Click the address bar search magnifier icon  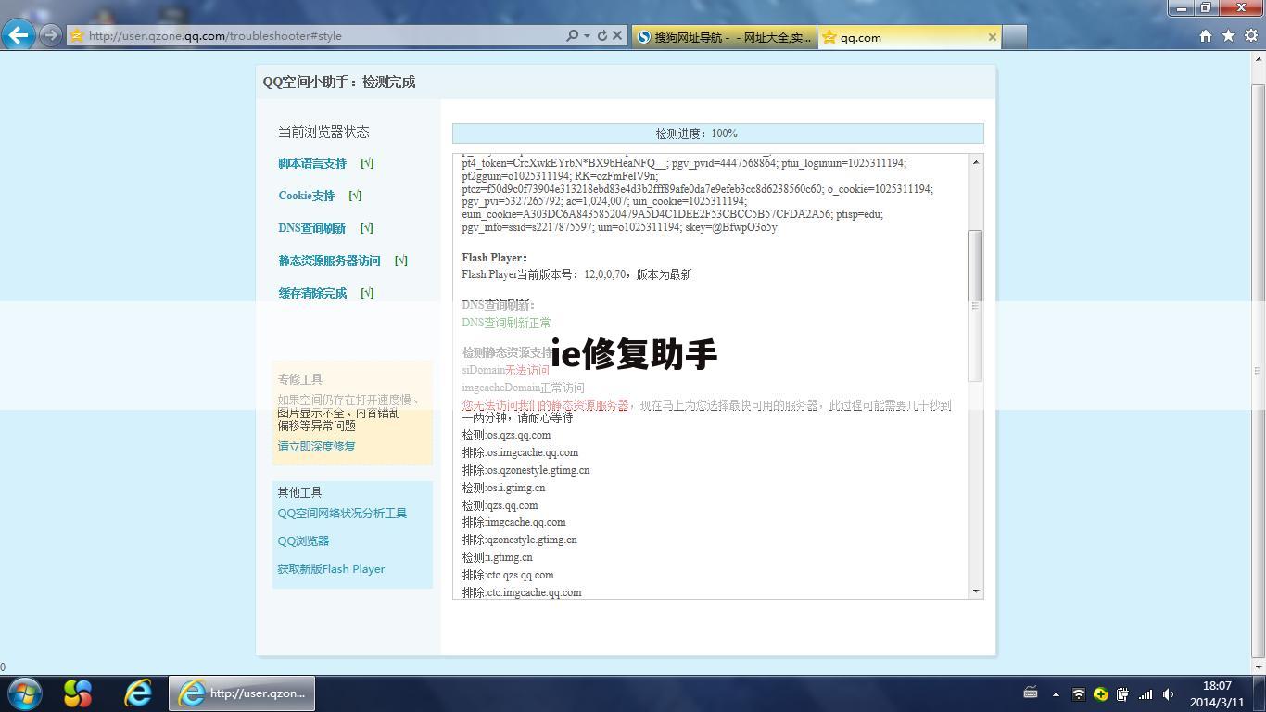[x=573, y=36]
